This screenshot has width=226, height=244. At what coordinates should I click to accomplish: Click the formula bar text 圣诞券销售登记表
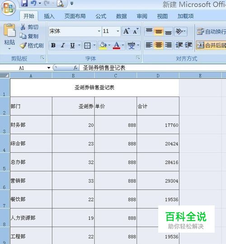click(x=104, y=68)
